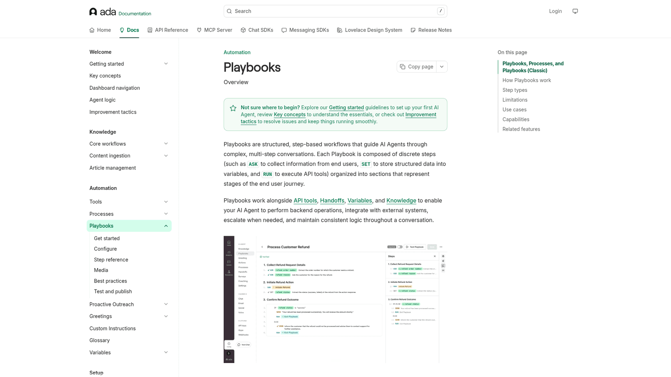Open the Automation breadcrumb link
671x377 pixels.
[x=237, y=52]
